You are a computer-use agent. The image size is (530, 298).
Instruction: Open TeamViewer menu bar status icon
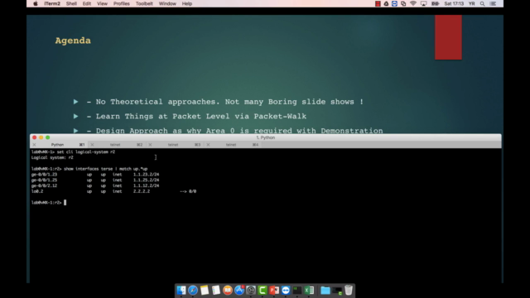[394, 3]
